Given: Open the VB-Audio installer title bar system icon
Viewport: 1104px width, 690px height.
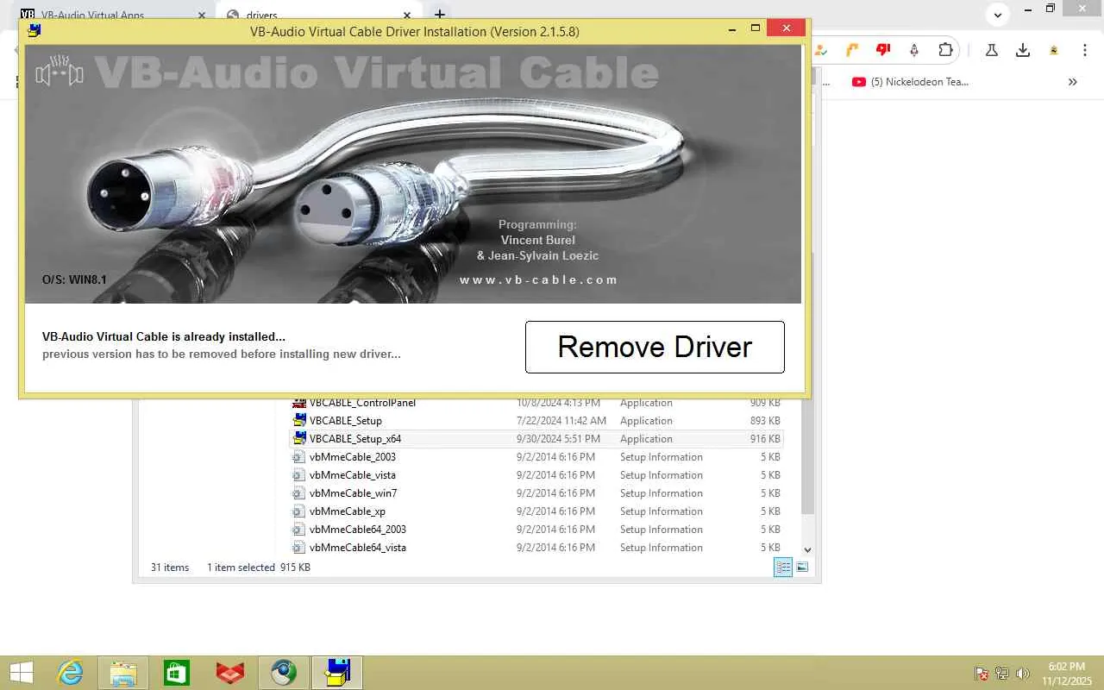Looking at the screenshot, I should 34,30.
